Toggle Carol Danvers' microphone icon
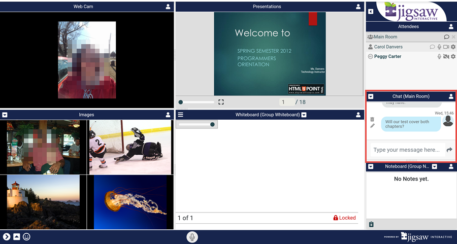Image resolution: width=457 pixels, height=244 pixels. (439, 47)
